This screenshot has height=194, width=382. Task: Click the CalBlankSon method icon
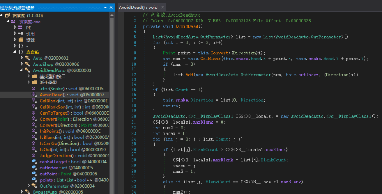(x=34, y=107)
